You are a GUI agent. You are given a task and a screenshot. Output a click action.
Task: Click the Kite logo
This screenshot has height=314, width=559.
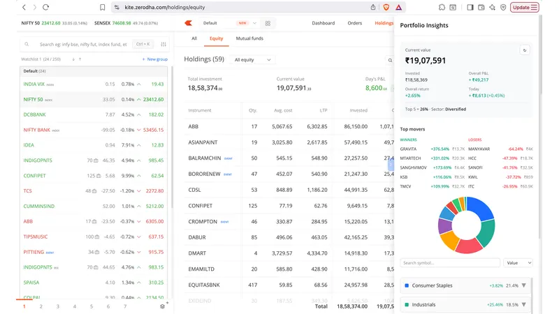click(x=188, y=23)
